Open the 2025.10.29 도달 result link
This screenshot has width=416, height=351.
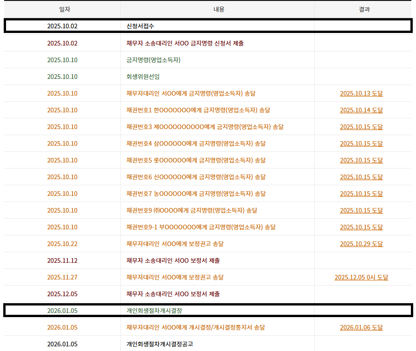[361, 244]
